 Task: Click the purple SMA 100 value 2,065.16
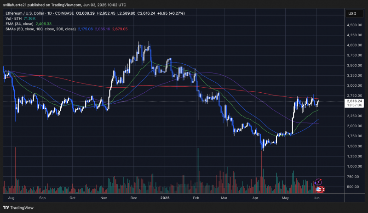click(x=102, y=29)
